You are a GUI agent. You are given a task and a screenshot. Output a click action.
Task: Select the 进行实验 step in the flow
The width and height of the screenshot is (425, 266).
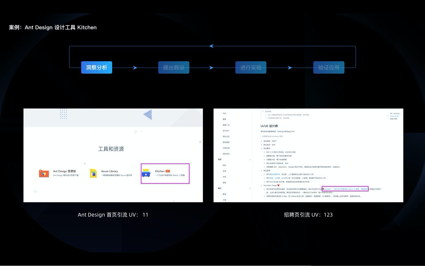tap(251, 67)
